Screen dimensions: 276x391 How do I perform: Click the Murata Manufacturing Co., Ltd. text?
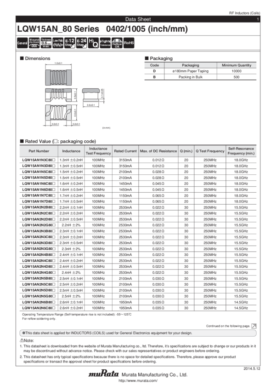point(154,374)
